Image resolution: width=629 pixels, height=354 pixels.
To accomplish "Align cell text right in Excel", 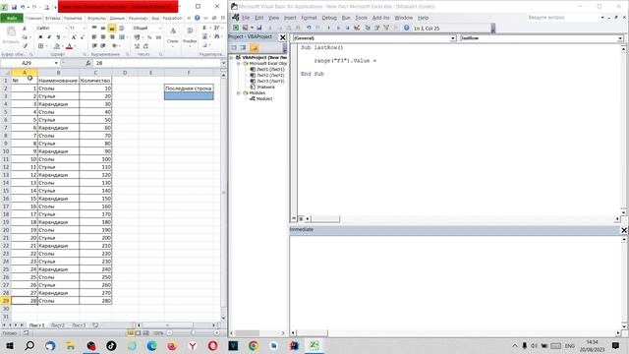I will pyautogui.click(x=112, y=37).
